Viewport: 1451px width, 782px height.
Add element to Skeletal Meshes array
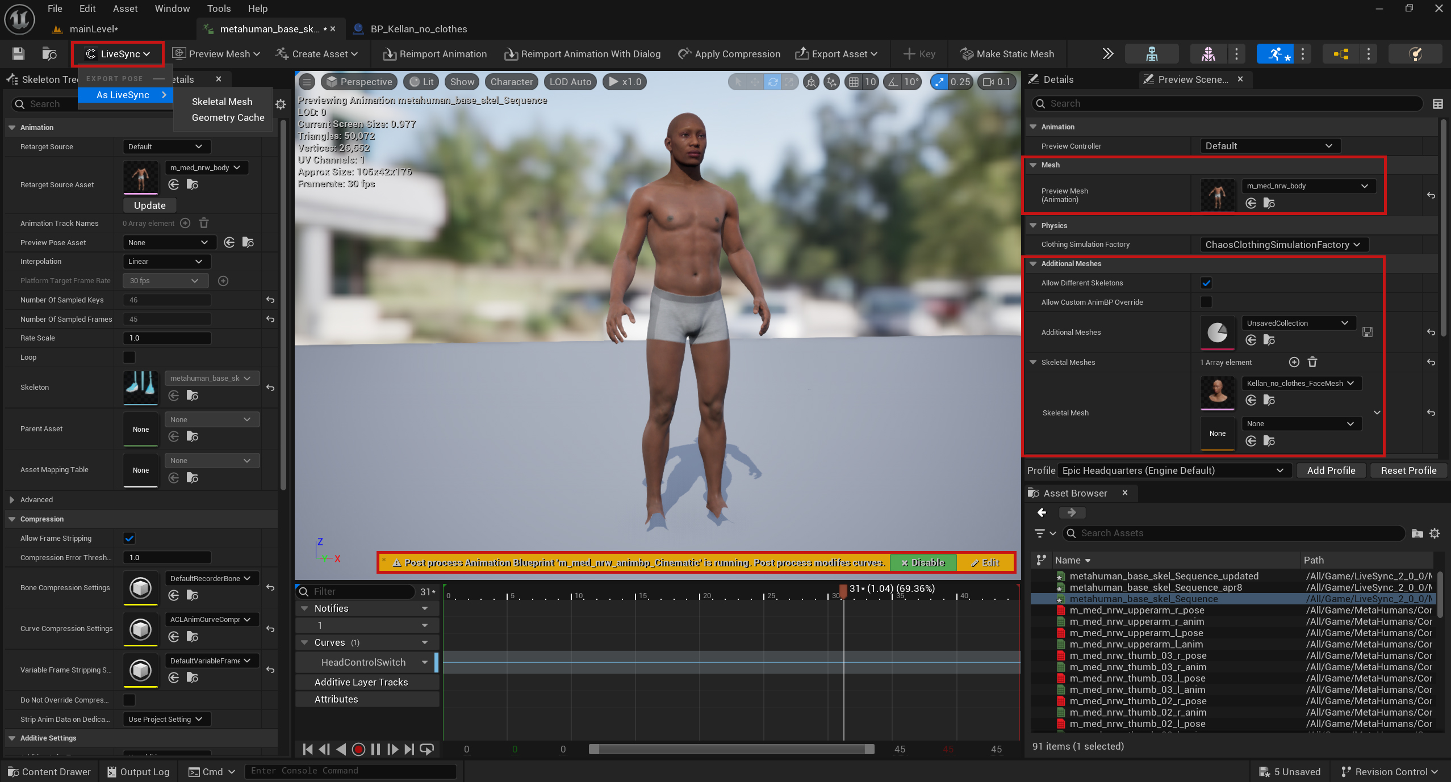click(x=1294, y=362)
